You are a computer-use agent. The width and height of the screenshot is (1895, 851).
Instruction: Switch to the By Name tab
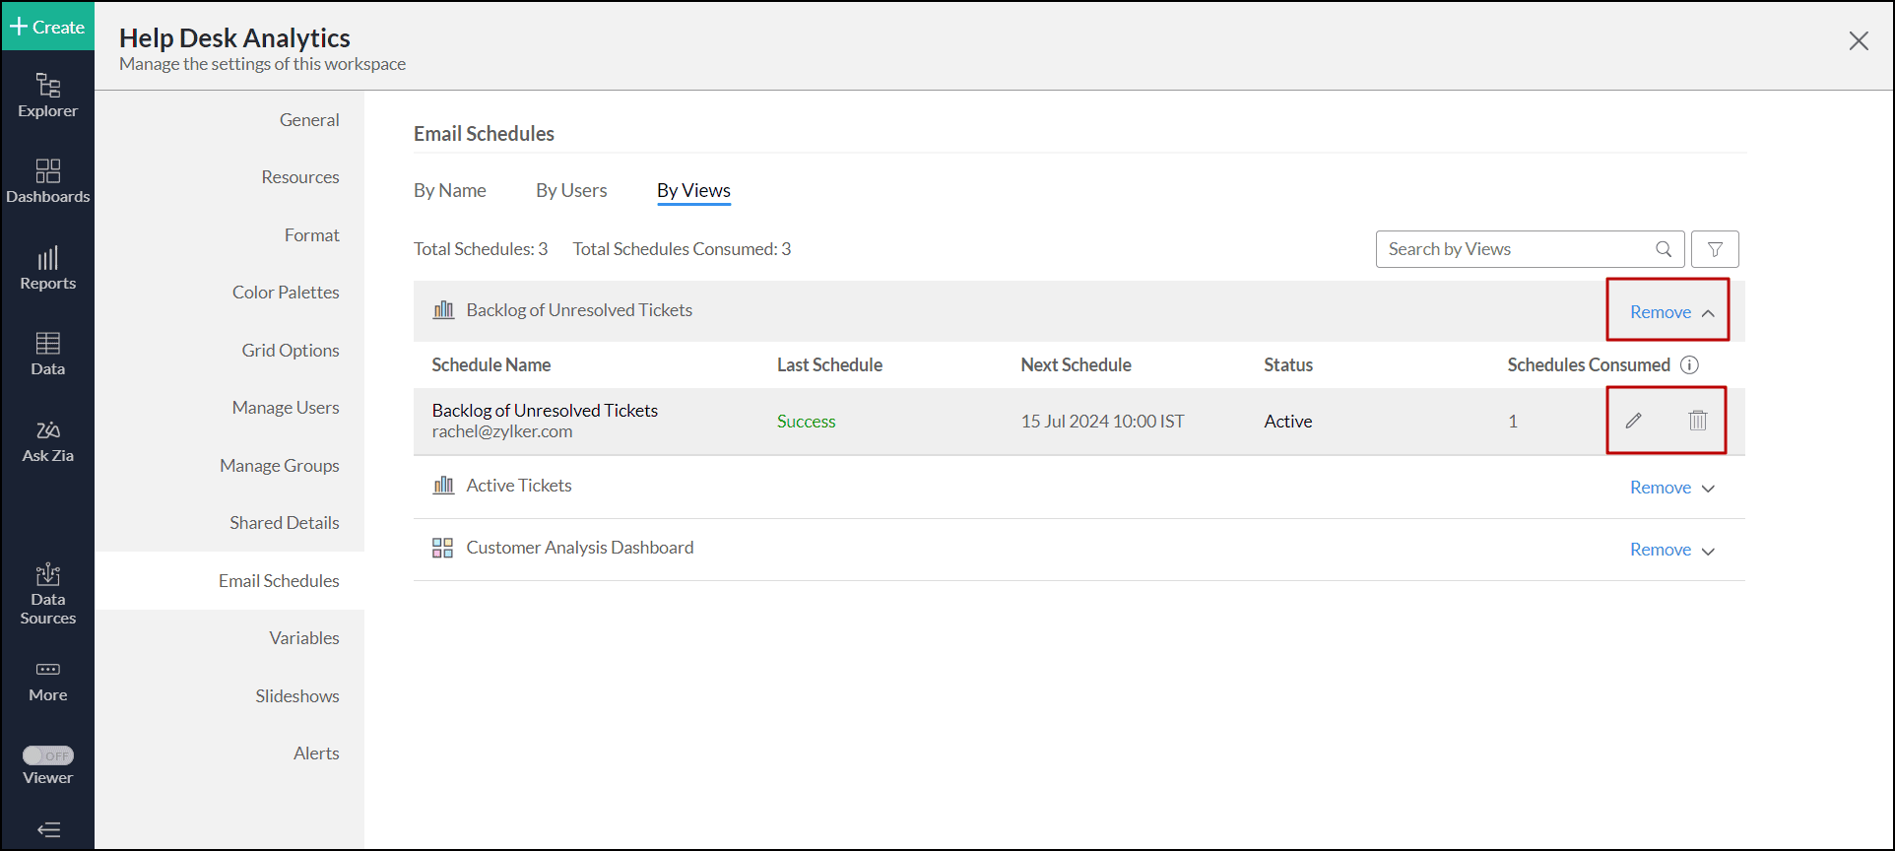[449, 190]
